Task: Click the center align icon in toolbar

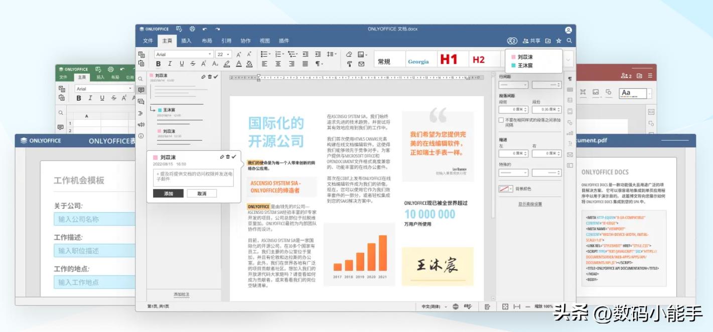Action: [x=278, y=64]
